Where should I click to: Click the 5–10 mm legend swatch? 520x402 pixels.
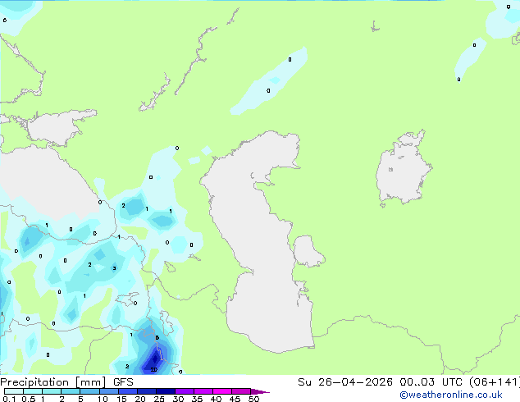coord(89,391)
